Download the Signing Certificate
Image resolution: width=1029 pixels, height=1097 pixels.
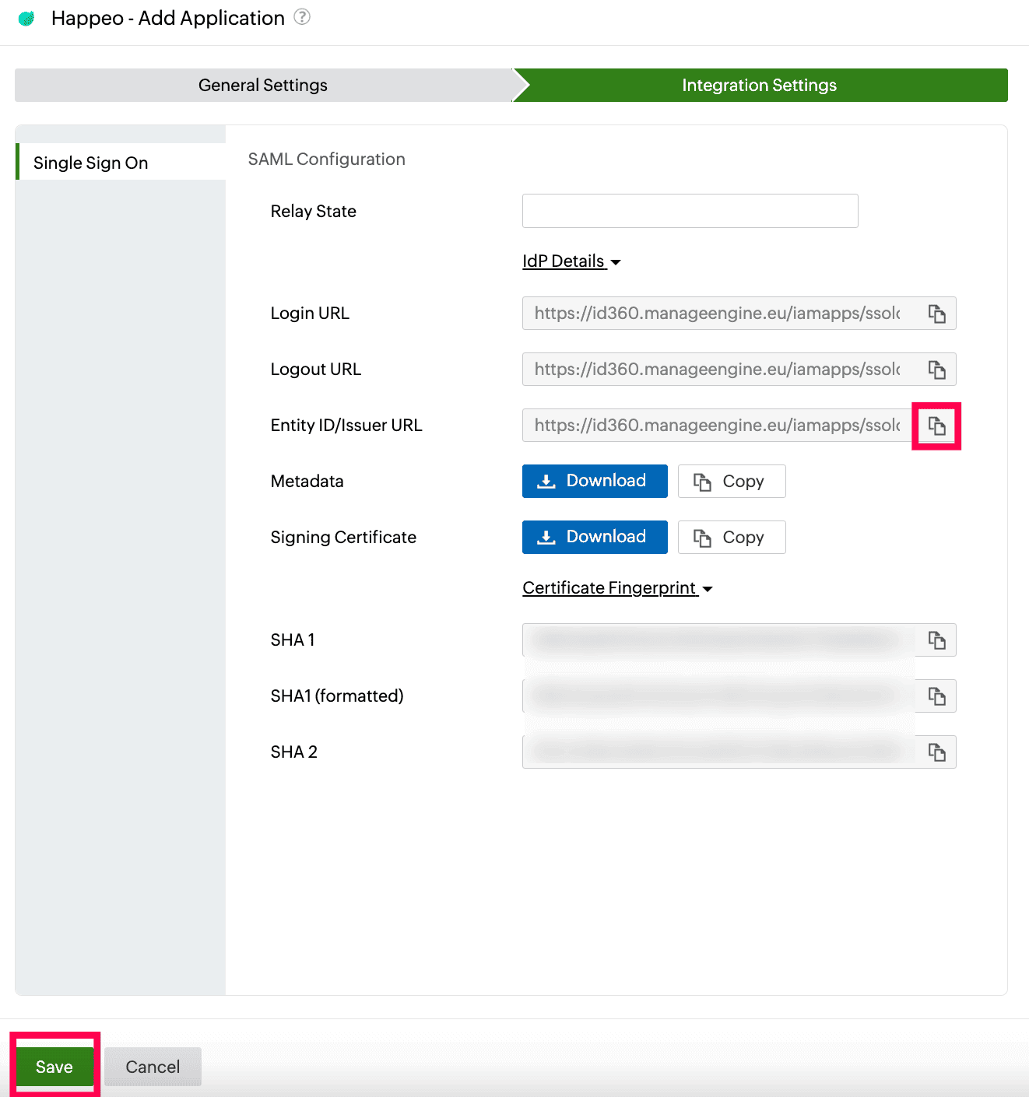coord(595,537)
